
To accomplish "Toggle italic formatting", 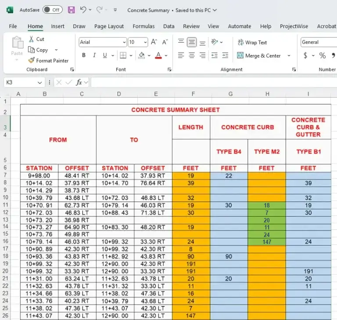I will coord(94,55).
